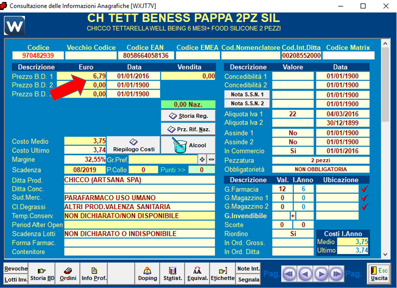397x288 pixels.
Task: Click the Aliquota Iva 1 value 22
Action: click(293, 114)
